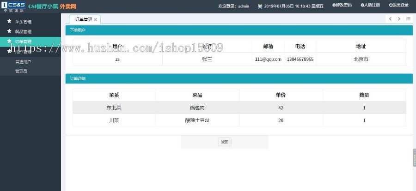Click the 返回 button
Screen dimensions: 416x191
pos(225,142)
